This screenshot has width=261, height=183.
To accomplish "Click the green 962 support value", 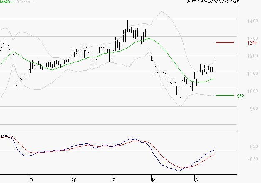I will 240,96.
